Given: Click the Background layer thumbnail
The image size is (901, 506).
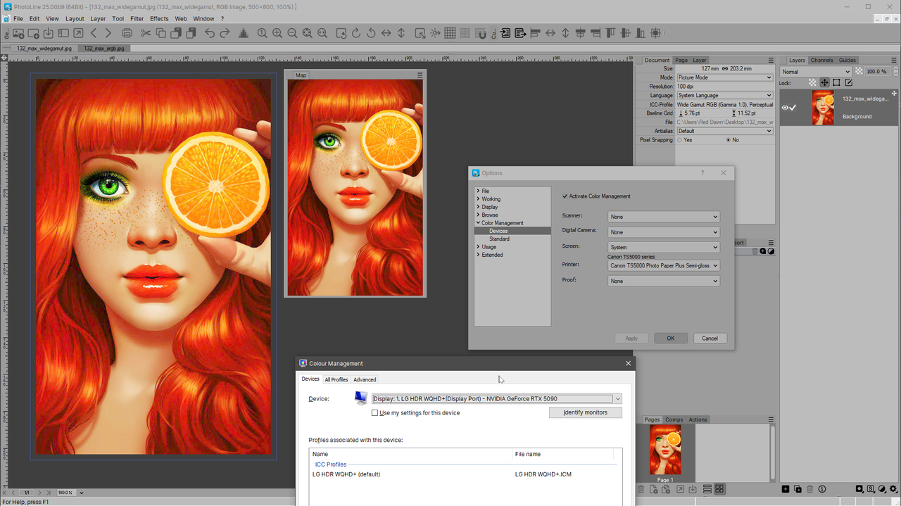Looking at the screenshot, I should (x=823, y=108).
